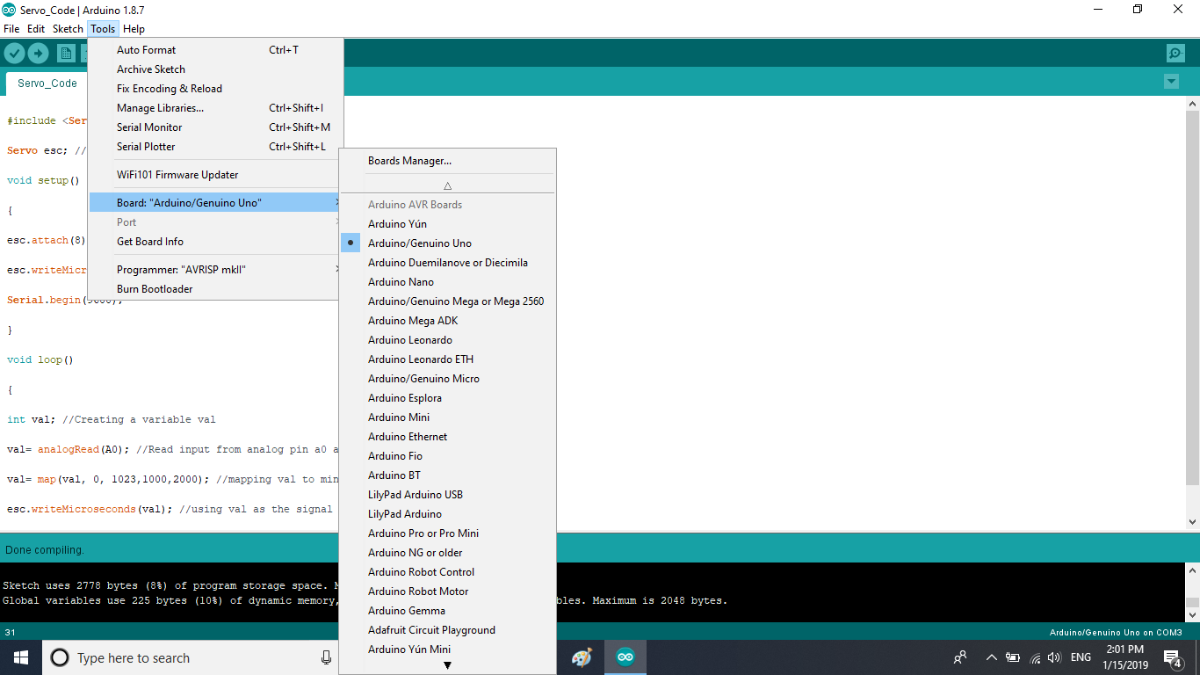Open the People icon in system tray

[x=960, y=657]
